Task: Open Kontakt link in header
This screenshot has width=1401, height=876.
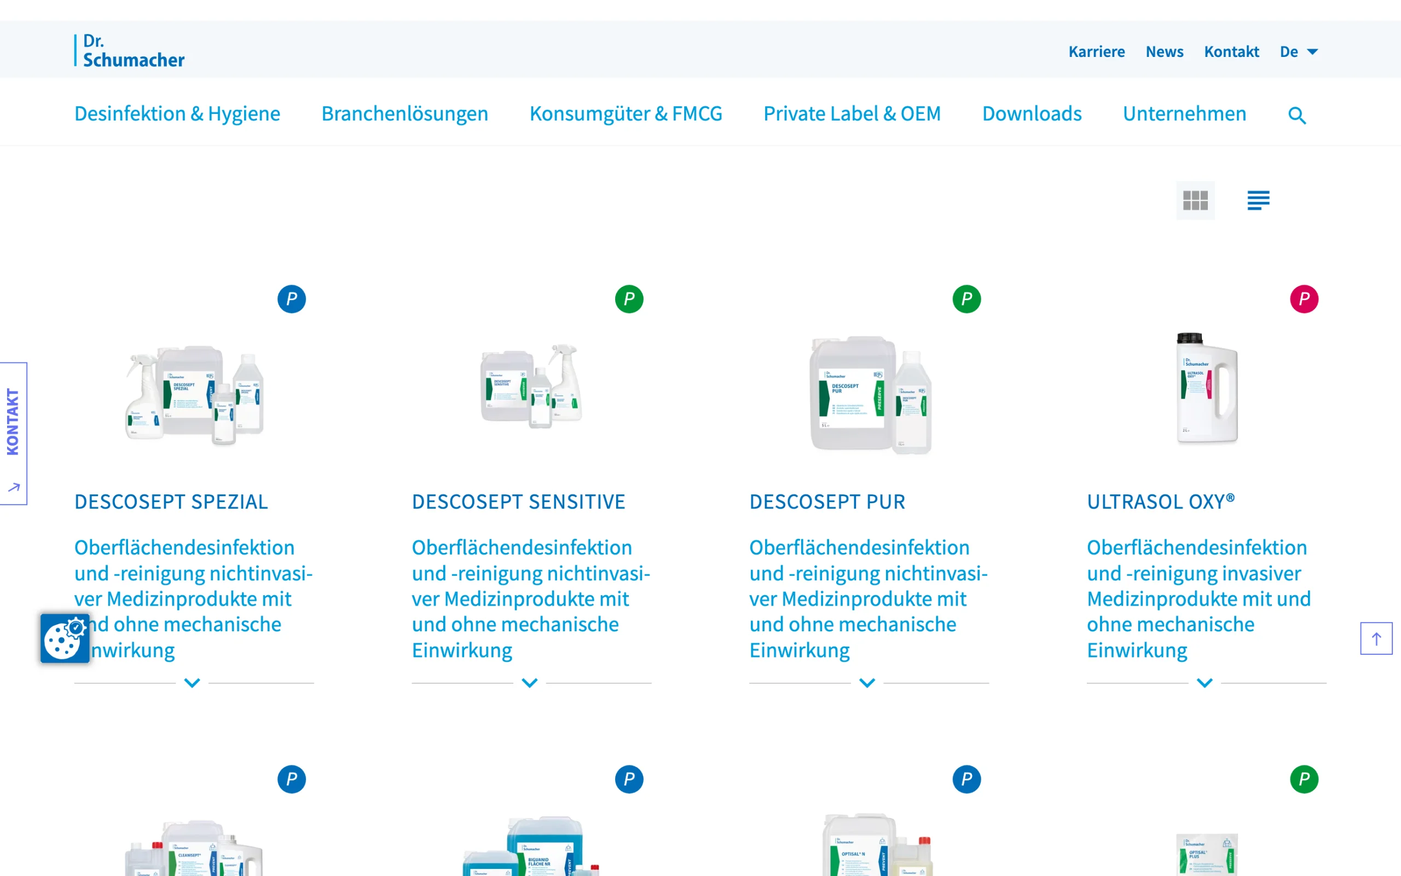Action: 1231,51
